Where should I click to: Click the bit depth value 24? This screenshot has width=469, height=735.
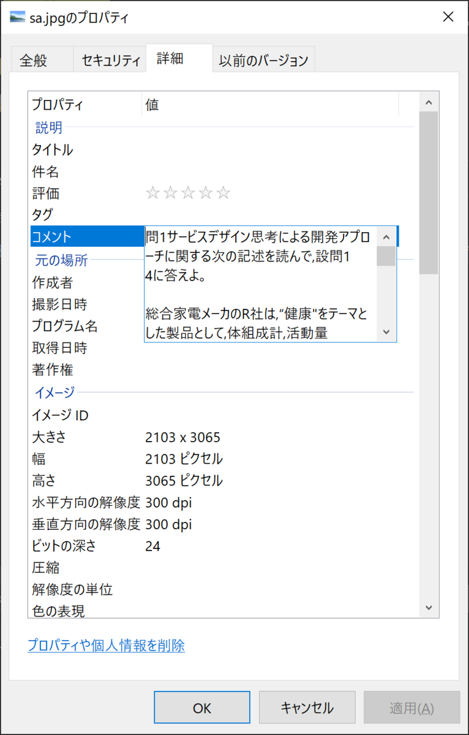(153, 546)
